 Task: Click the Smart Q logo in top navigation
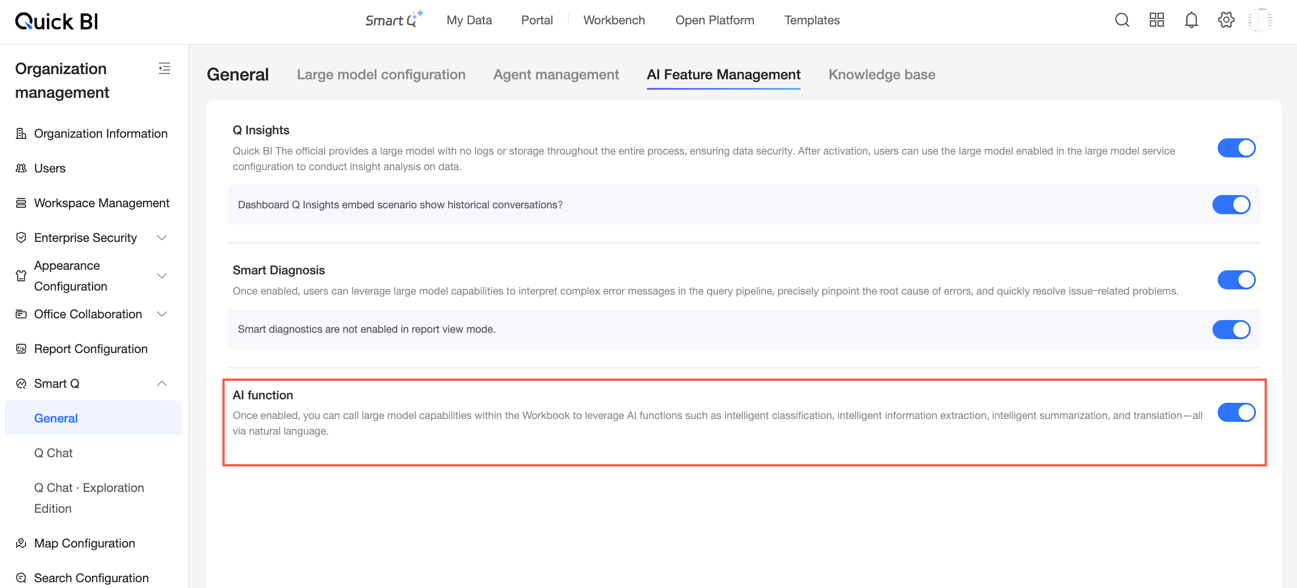coord(394,20)
